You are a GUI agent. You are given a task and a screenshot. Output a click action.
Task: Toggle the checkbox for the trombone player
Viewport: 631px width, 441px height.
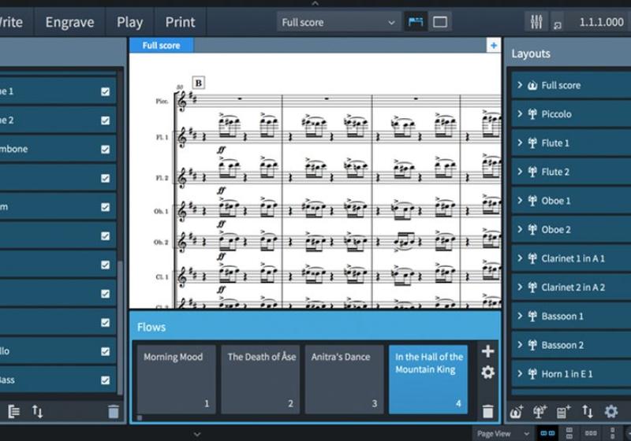106,149
